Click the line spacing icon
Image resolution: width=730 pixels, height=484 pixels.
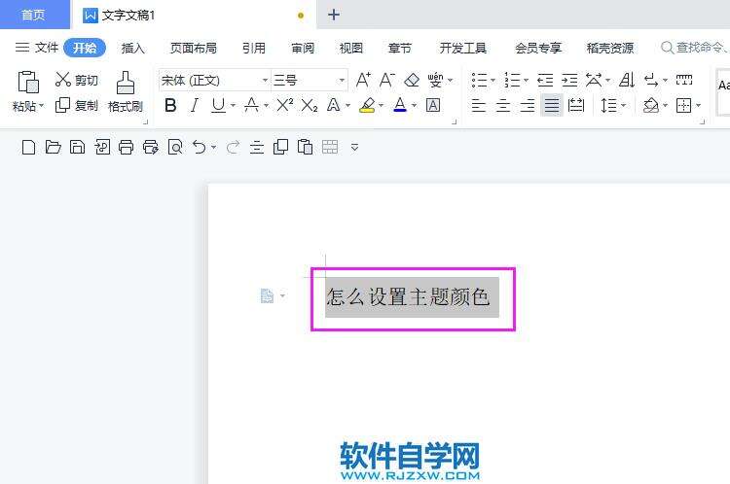pyautogui.click(x=609, y=106)
